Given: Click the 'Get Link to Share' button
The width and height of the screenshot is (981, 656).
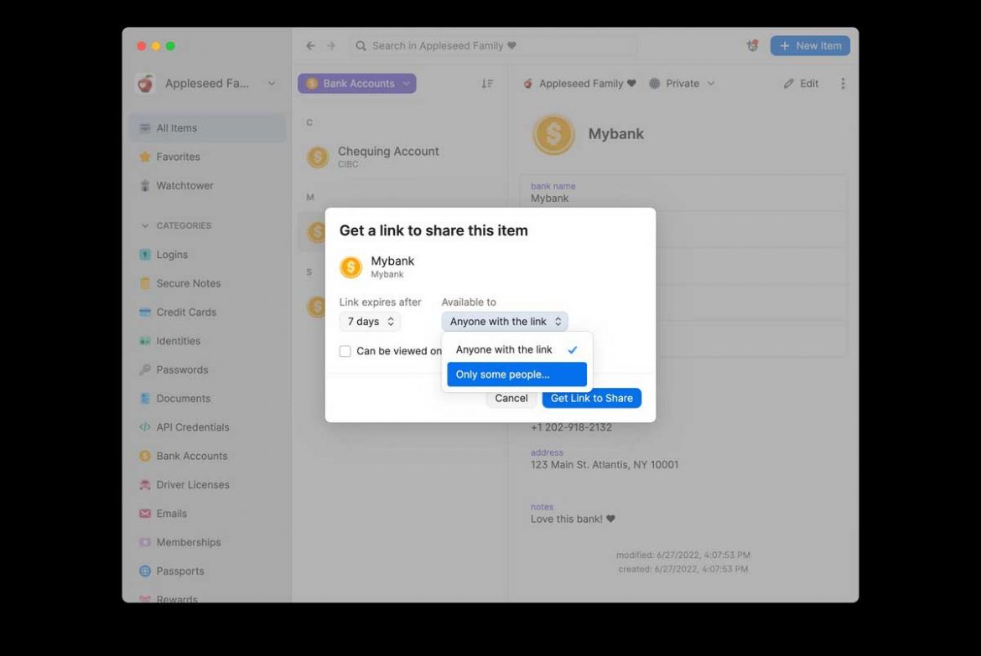Looking at the screenshot, I should click(591, 398).
